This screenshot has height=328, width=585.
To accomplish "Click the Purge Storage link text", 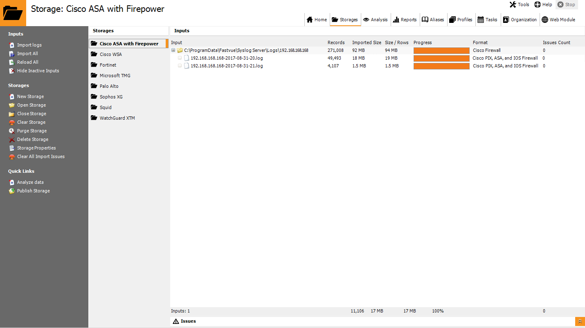I will click(32, 131).
